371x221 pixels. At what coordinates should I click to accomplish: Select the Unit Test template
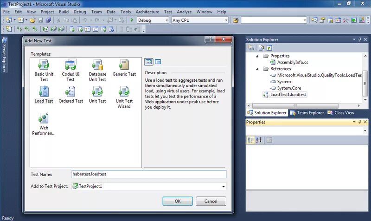click(x=97, y=95)
